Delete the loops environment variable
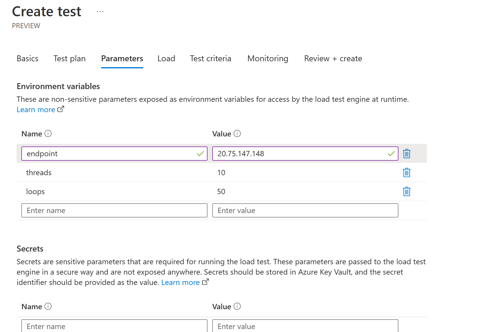Screen dimensions: 501x332 [x=406, y=191]
